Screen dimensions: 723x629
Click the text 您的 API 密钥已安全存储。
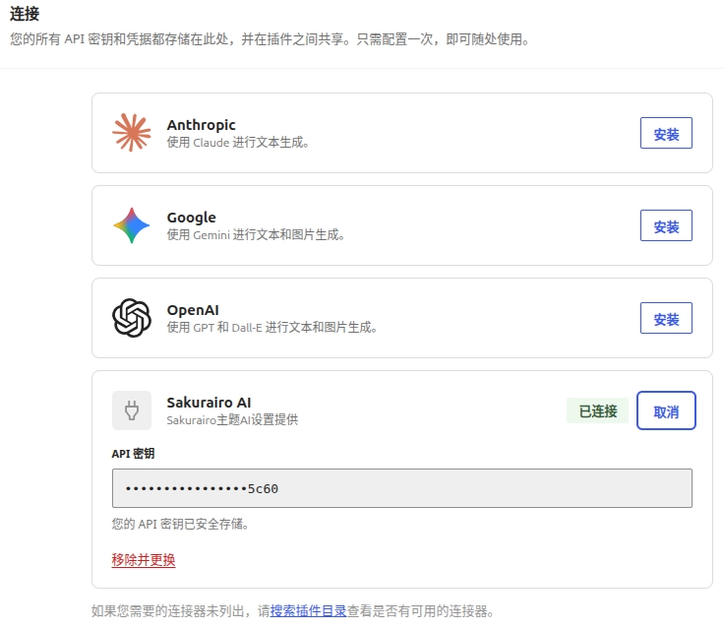coord(180,524)
